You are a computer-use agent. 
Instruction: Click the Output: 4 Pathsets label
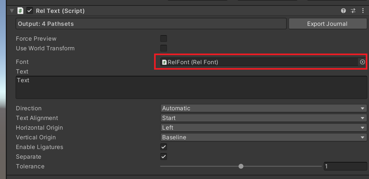click(x=46, y=24)
